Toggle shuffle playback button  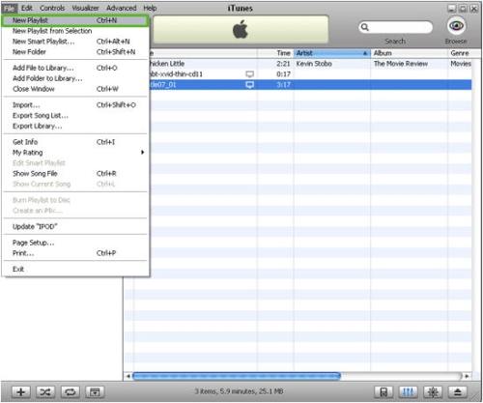coord(45,392)
